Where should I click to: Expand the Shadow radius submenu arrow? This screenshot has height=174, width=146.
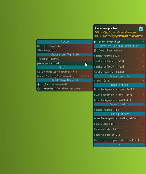click(x=143, y=56)
